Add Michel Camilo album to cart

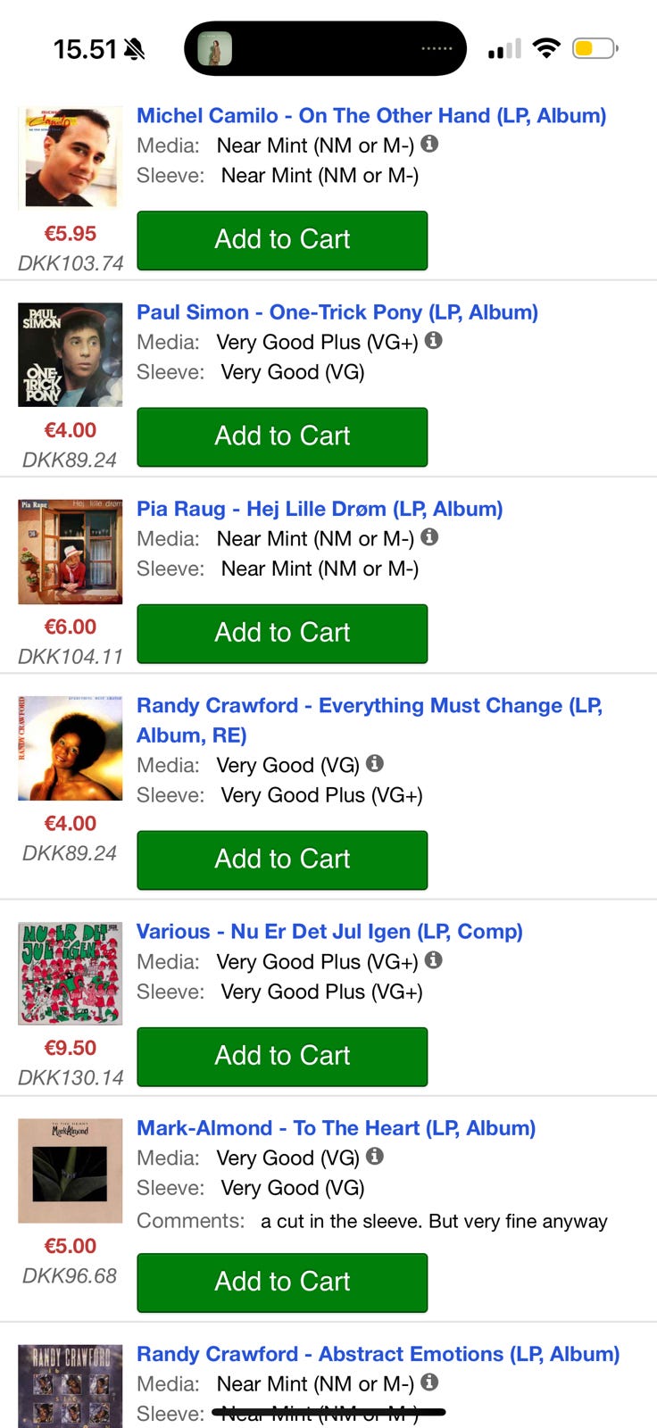(x=282, y=240)
